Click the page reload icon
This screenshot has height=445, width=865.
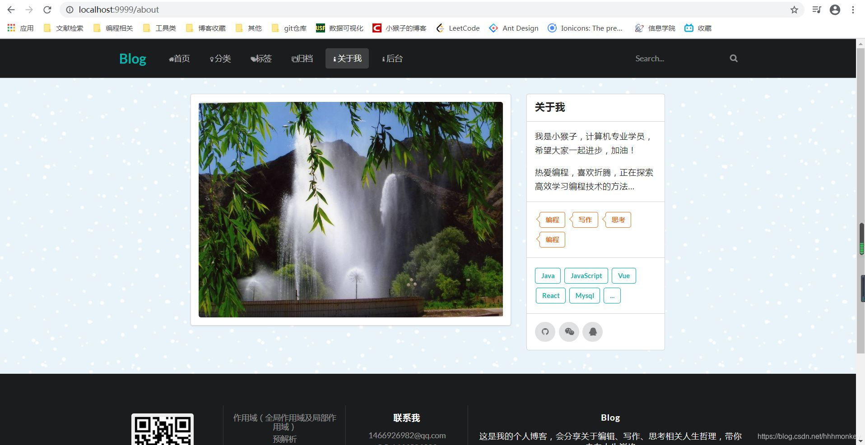(x=47, y=9)
